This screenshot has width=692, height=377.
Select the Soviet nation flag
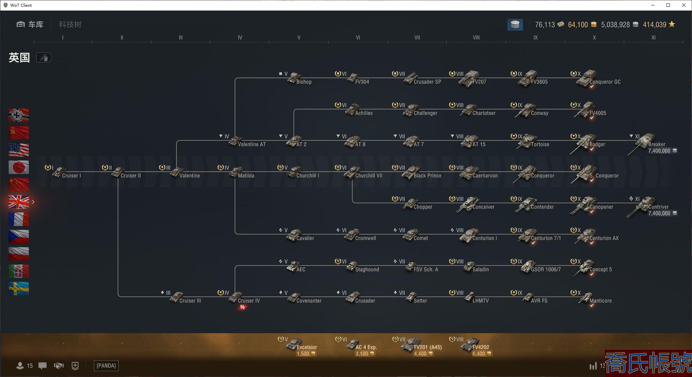[x=19, y=133]
